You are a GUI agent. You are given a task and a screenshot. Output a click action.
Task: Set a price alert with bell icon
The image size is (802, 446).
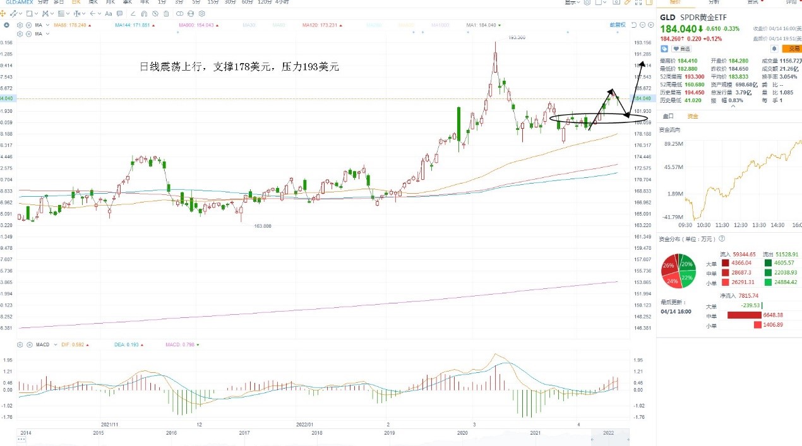click(775, 49)
